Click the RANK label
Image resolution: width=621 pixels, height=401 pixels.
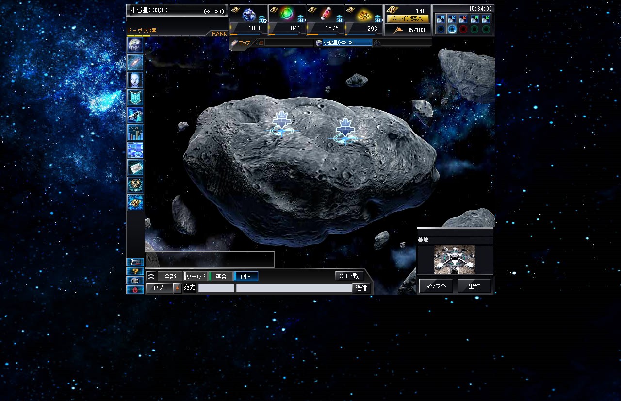[219, 34]
